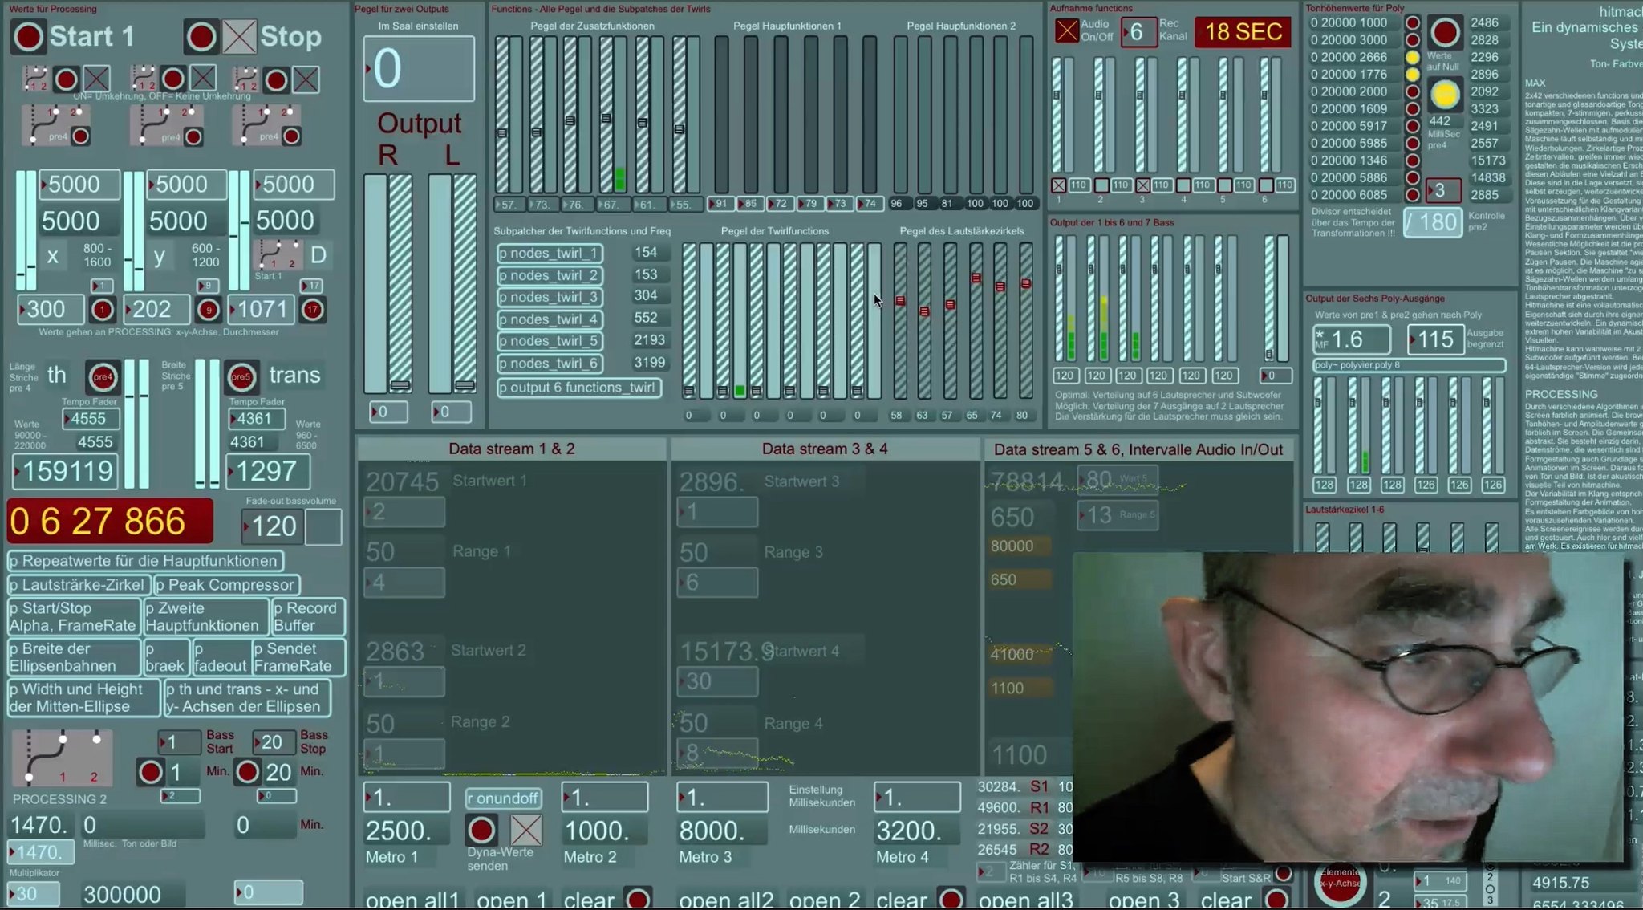This screenshot has height=910, width=1643.
Task: Open the p nodes_twirl_1 subpatcher
Action: (x=550, y=254)
